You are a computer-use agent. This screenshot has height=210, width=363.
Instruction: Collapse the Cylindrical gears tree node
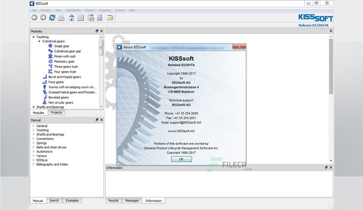click(x=38, y=41)
